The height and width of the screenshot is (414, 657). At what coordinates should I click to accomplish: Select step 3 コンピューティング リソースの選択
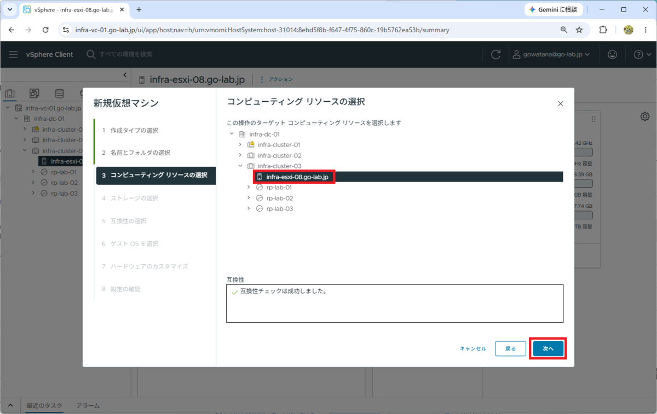coord(156,175)
